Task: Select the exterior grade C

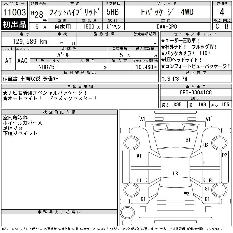Action: (217, 26)
